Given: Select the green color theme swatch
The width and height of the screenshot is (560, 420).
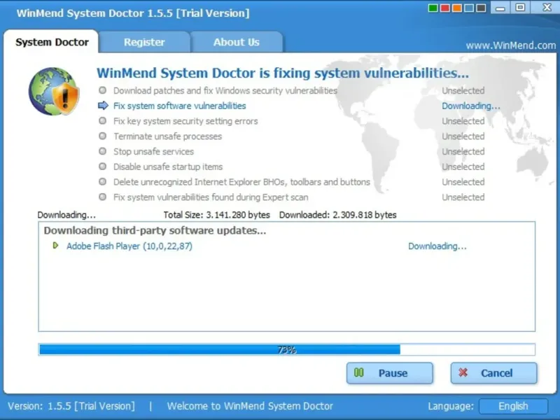Looking at the screenshot, I should click(x=433, y=8).
